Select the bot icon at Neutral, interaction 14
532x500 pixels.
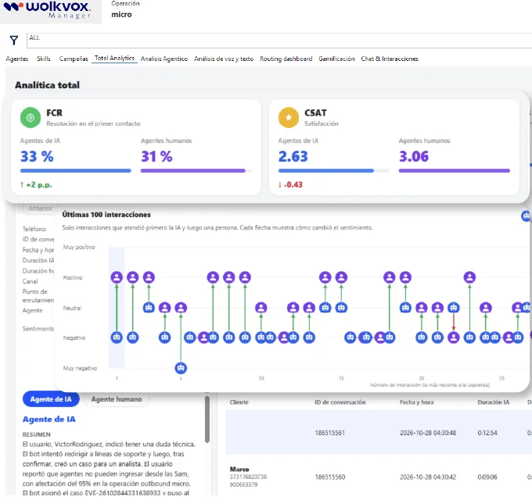point(325,307)
